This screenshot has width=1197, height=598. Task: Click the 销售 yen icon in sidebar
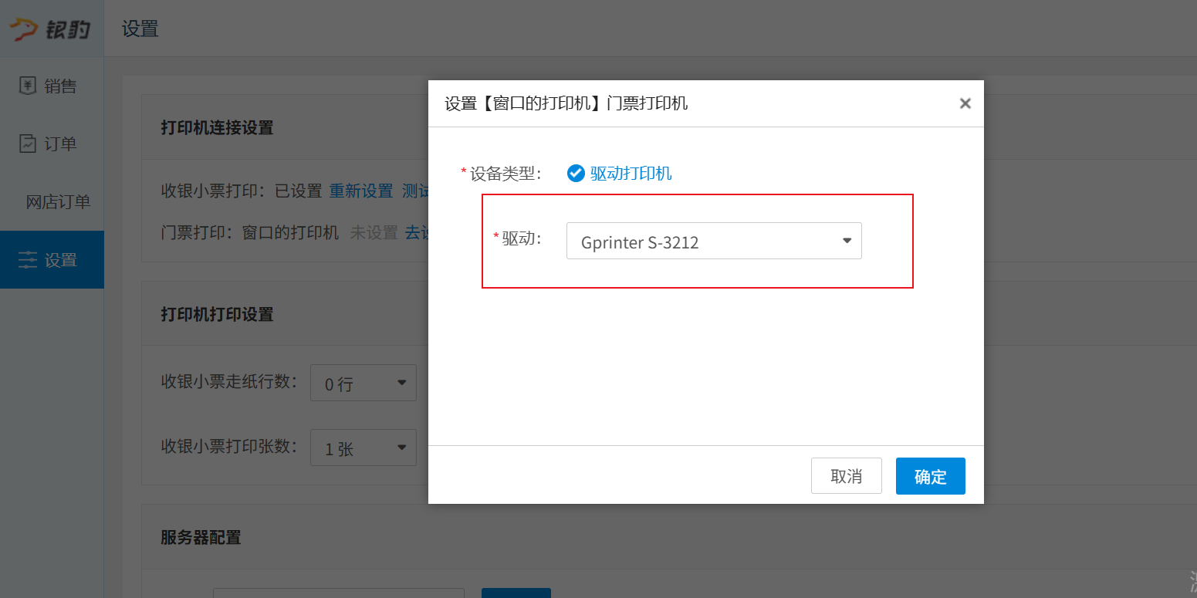coord(28,86)
